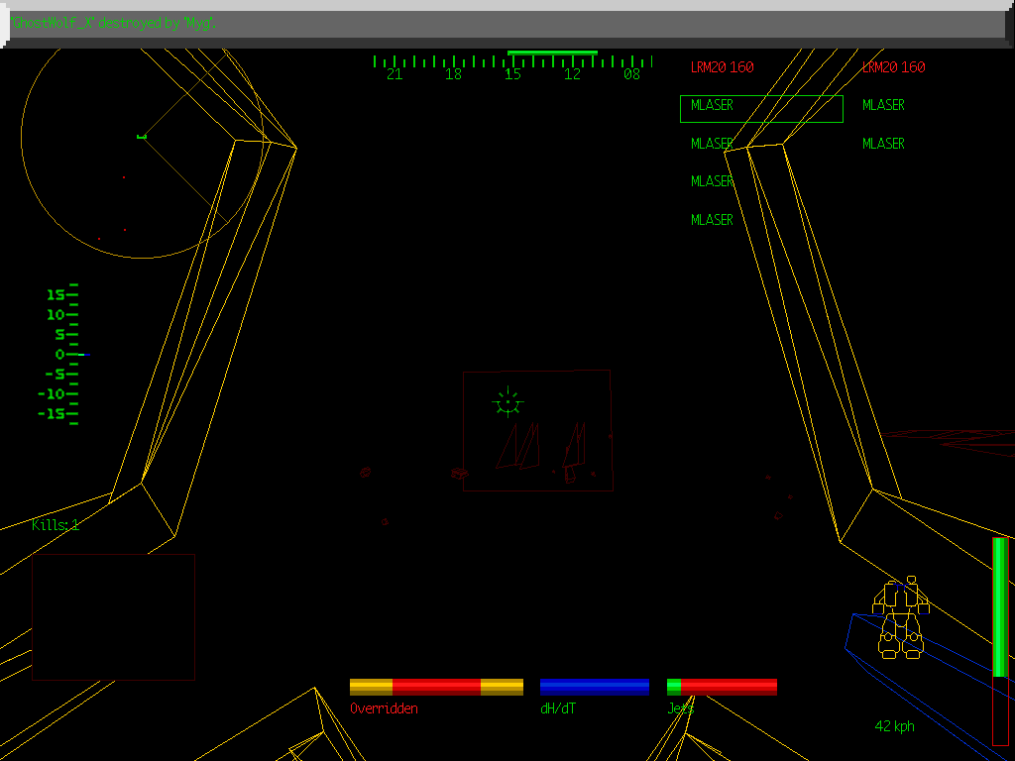
Task: Toggle the second right-column MLASER
Action: (882, 143)
